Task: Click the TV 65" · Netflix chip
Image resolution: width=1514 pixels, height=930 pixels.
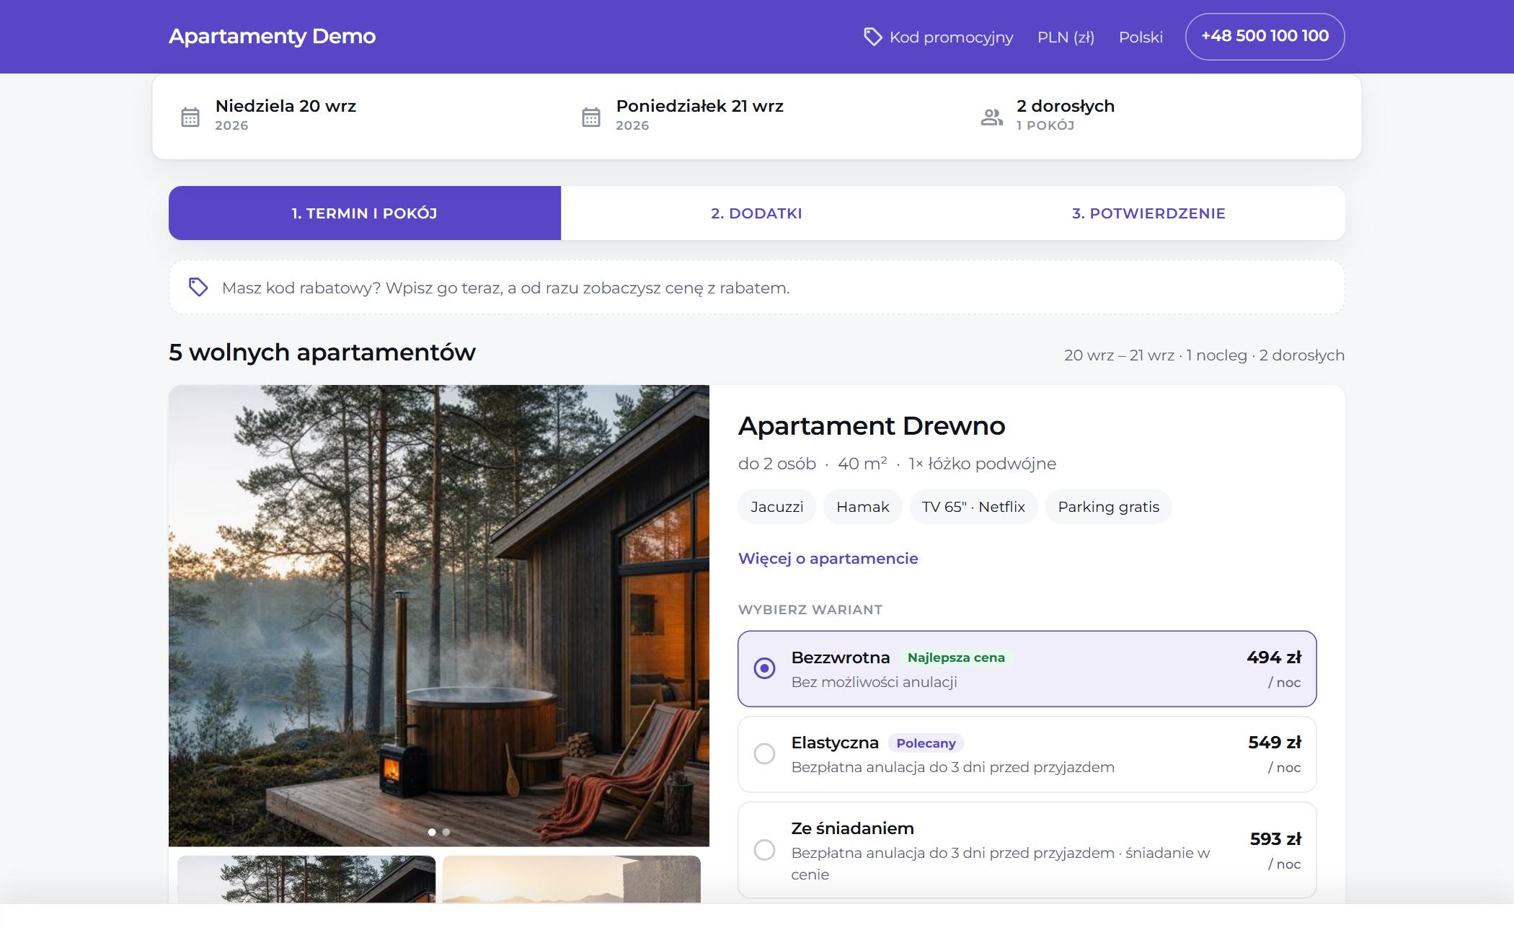Action: (x=973, y=506)
